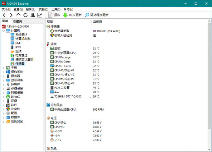Refresh the sensor readings via the refresh icon
The width and height of the screenshot is (212, 152).
26,15
